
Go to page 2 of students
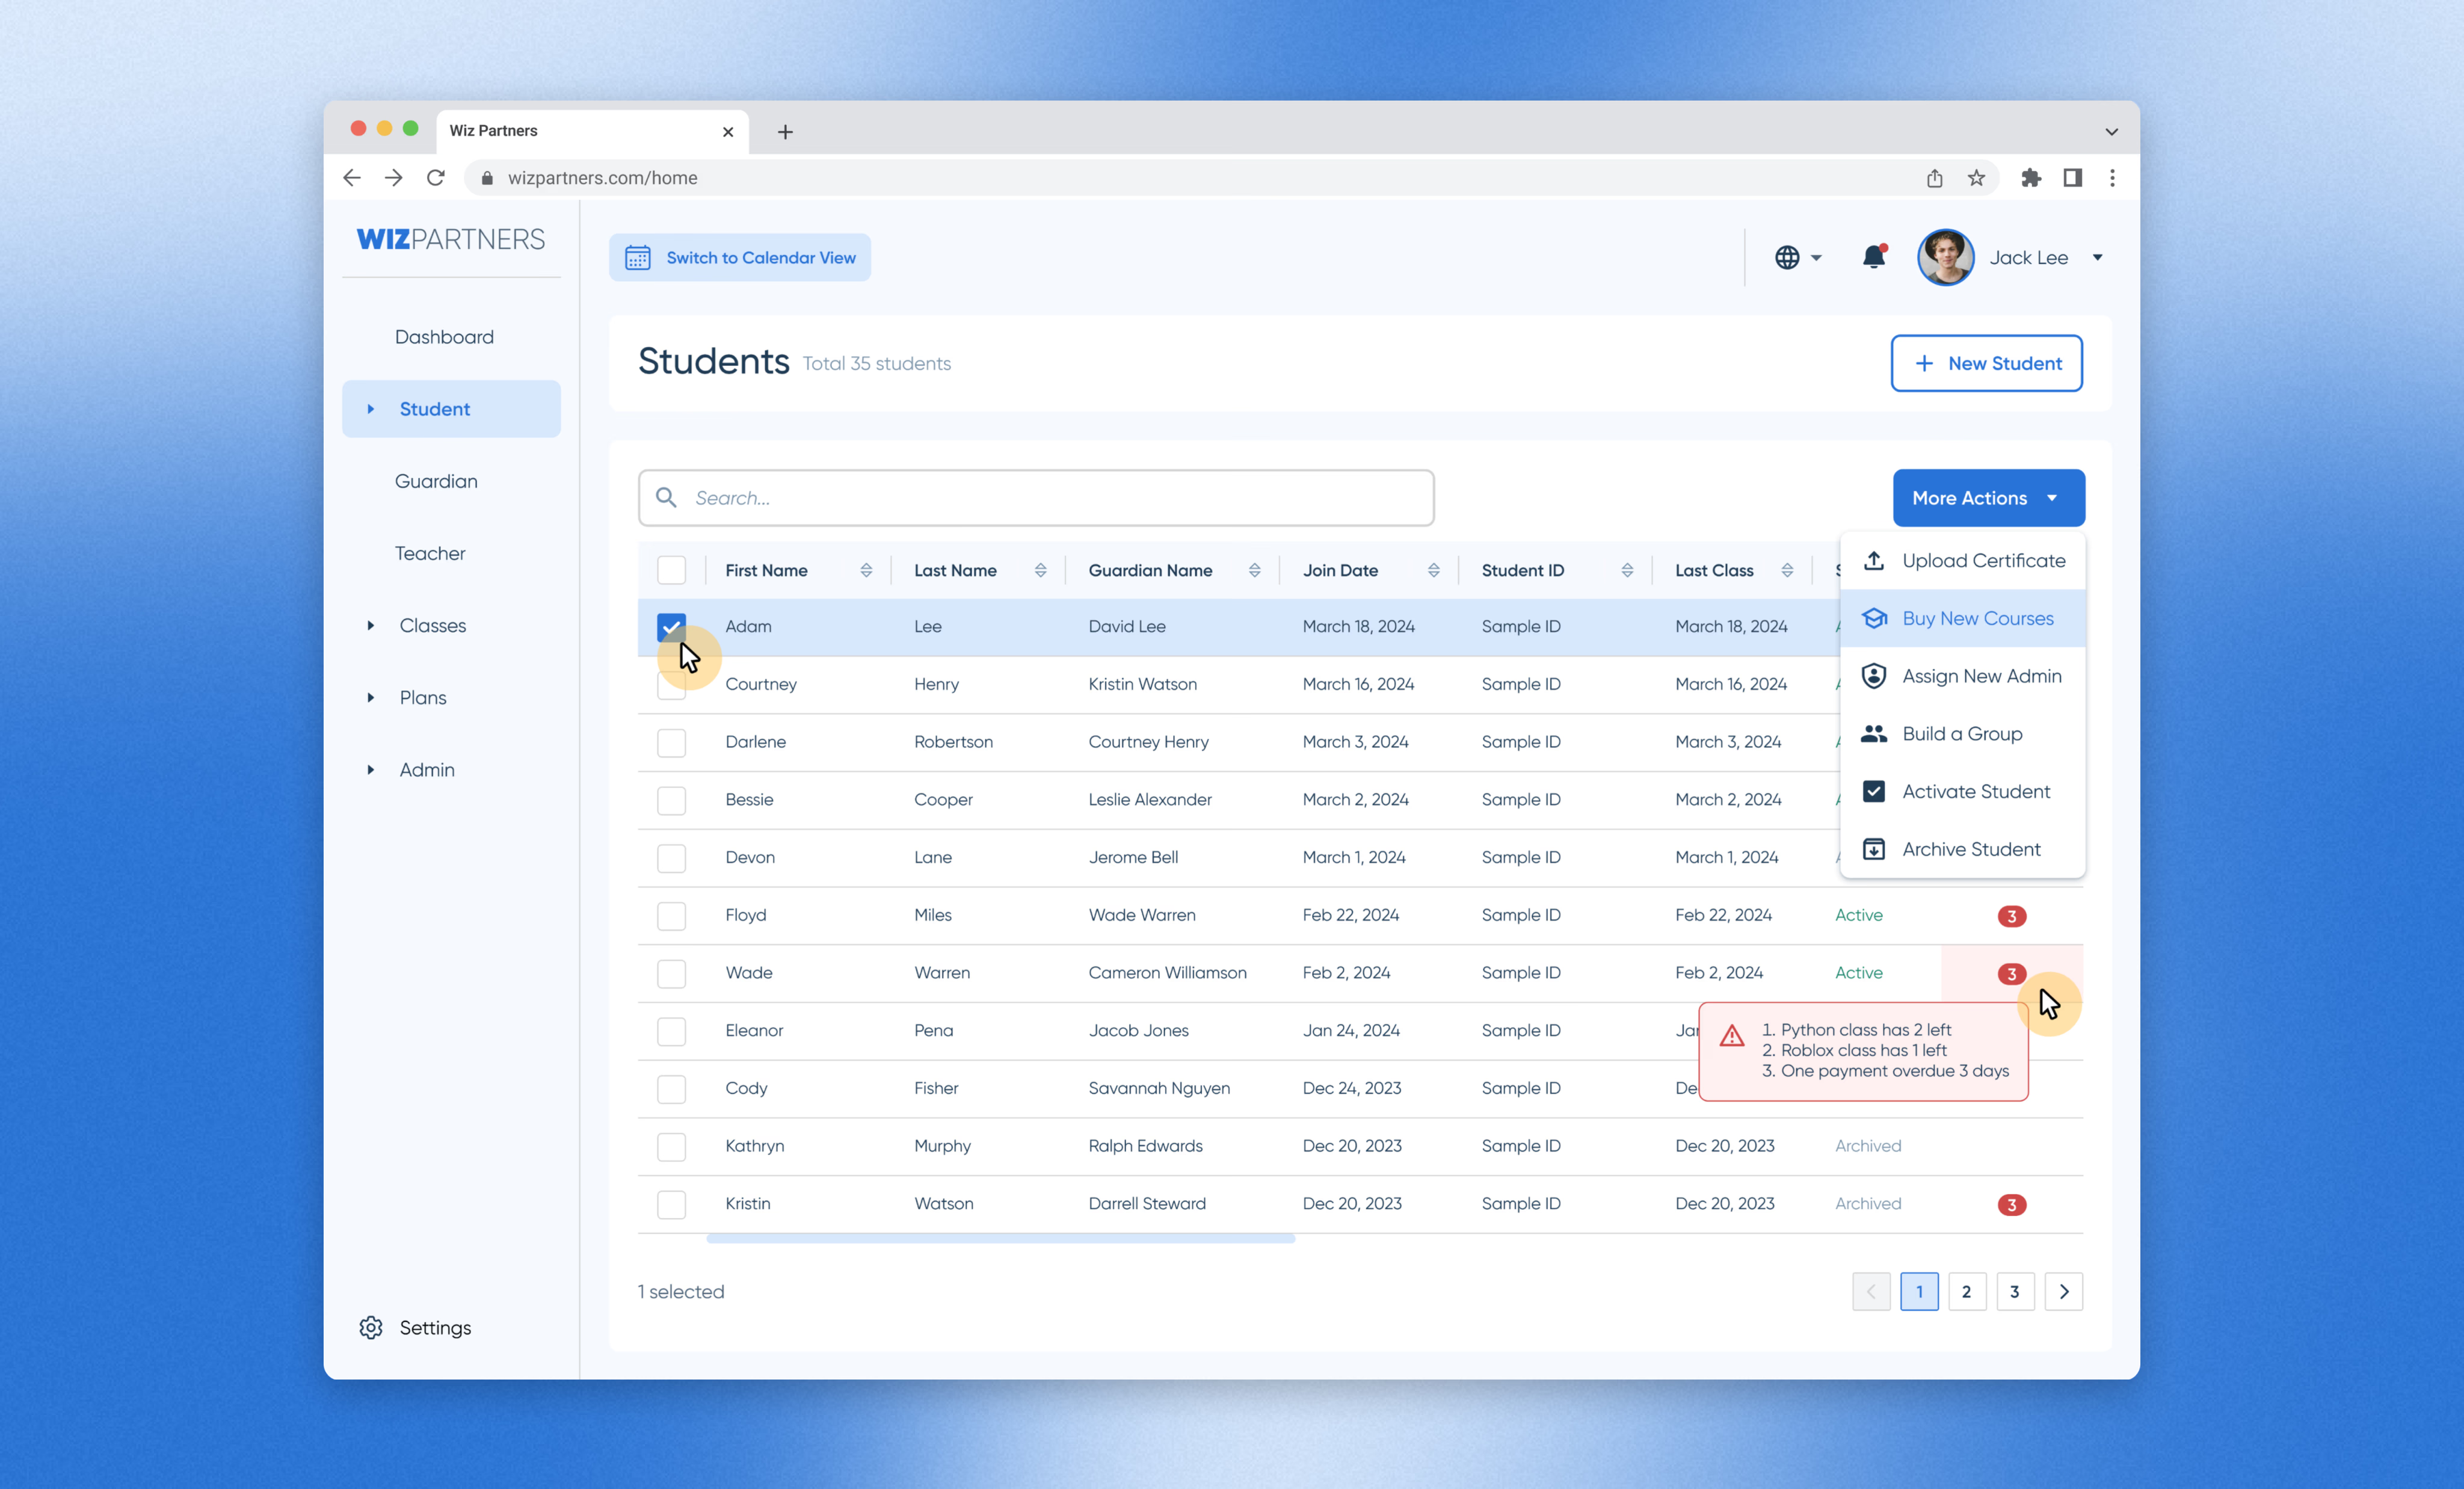(x=1966, y=1291)
